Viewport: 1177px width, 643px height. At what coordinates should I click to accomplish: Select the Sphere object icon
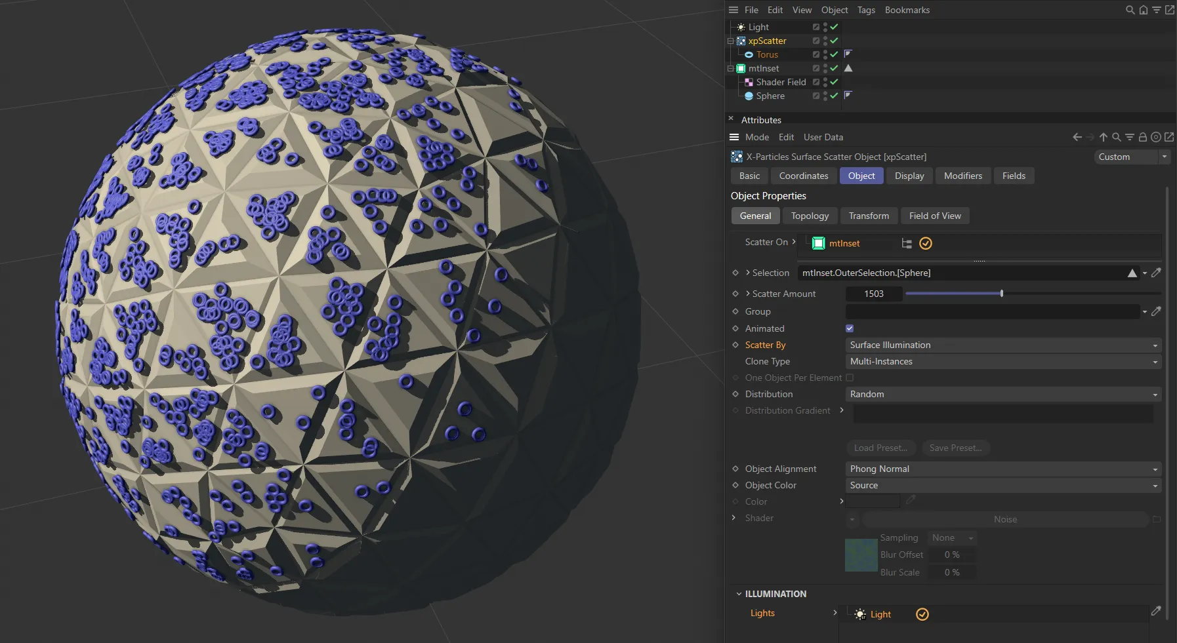point(750,96)
